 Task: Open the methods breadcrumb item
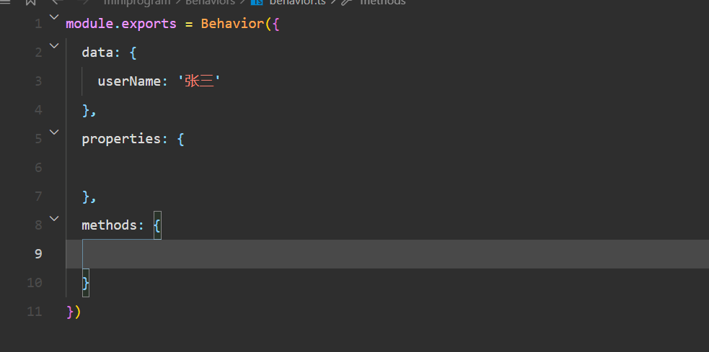[x=382, y=2]
